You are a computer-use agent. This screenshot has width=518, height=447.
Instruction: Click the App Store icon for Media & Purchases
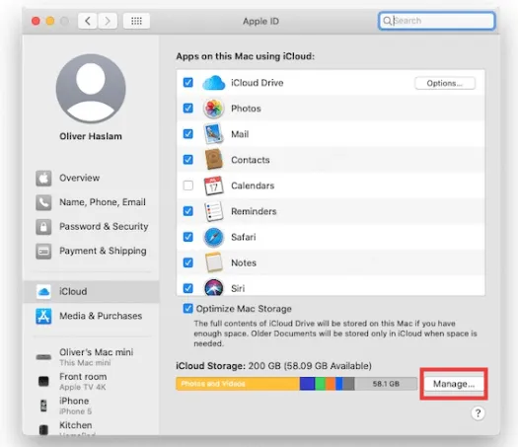[43, 316]
